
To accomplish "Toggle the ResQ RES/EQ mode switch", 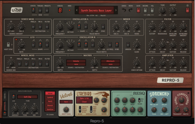I will pos(139,100).
